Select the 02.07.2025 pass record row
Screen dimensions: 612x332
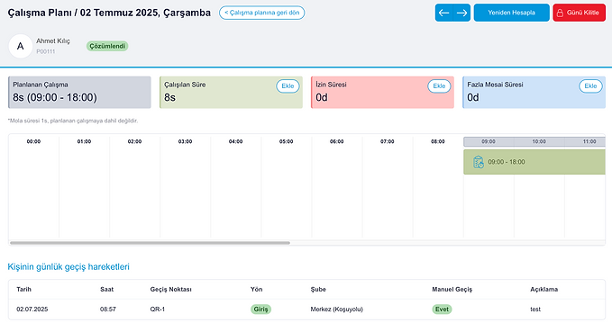point(306,309)
